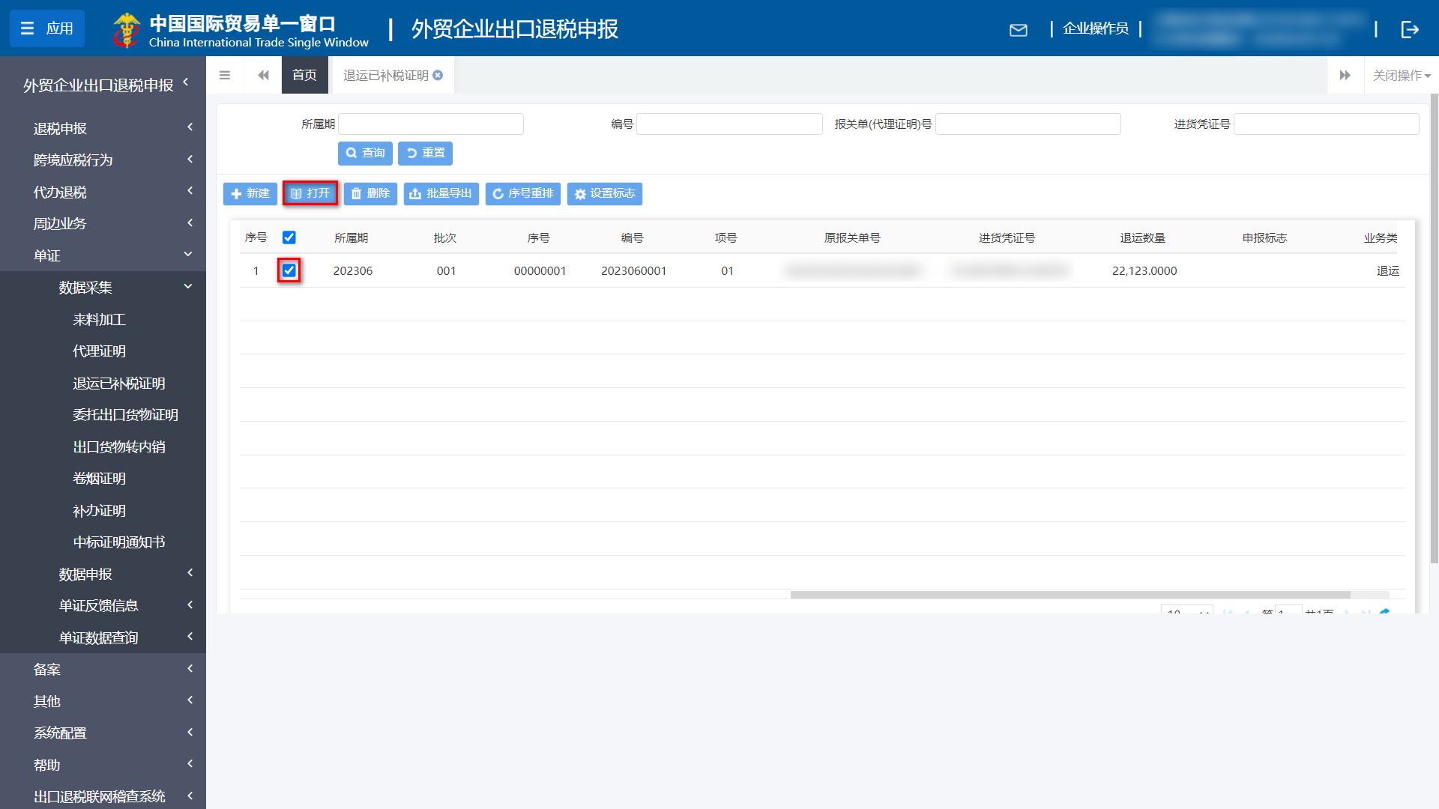This screenshot has height=809, width=1439.
Task: Click the 查询 search button
Action: pyautogui.click(x=365, y=153)
